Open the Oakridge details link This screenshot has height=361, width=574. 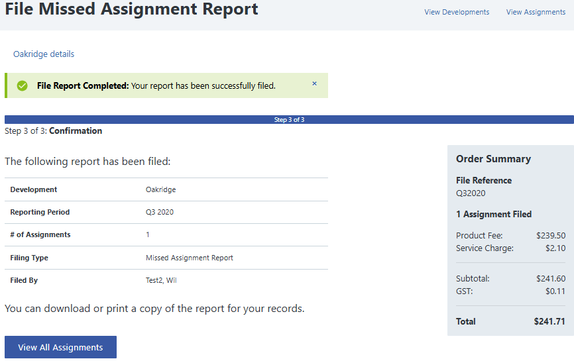(x=44, y=54)
